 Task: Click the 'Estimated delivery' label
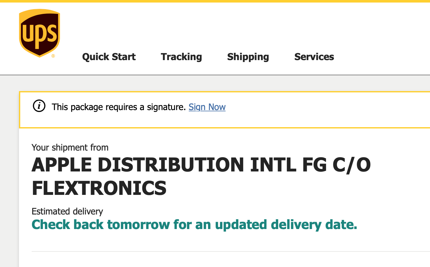click(67, 211)
